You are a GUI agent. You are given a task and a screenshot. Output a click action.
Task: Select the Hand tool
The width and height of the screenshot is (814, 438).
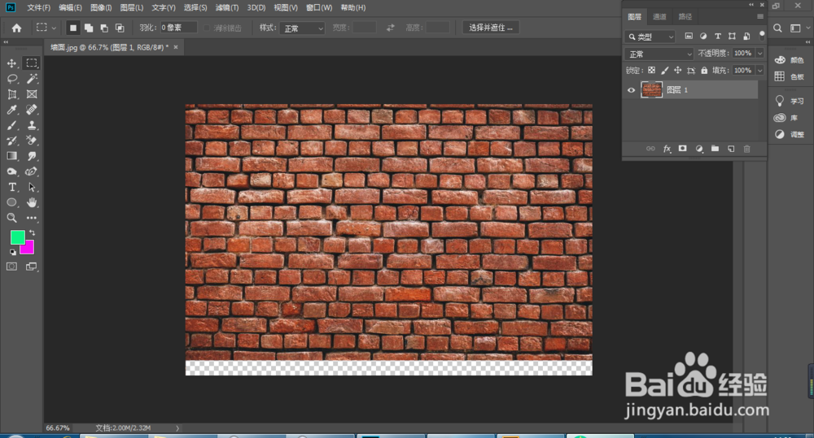point(32,202)
